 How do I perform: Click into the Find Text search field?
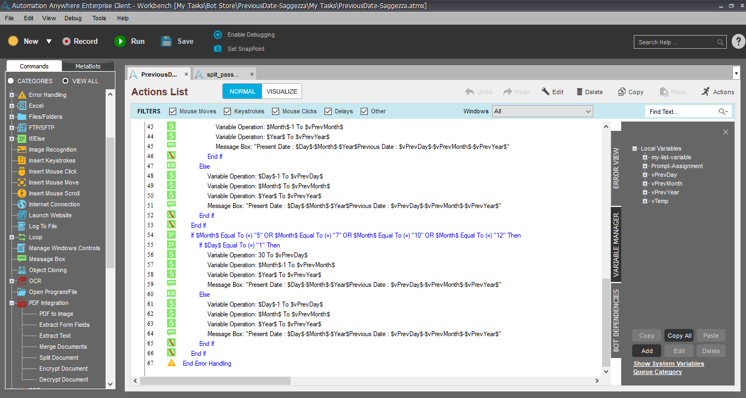coord(682,112)
